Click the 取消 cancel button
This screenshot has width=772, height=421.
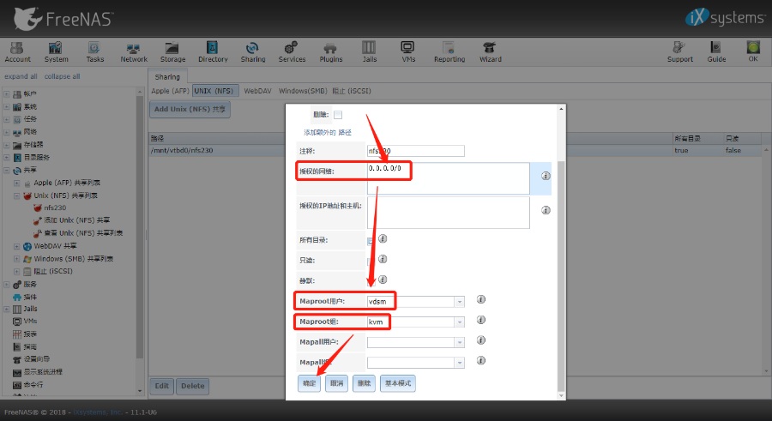click(337, 383)
